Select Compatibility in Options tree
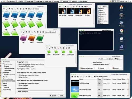The width and height of the screenshot is (132, 99). [7, 90]
